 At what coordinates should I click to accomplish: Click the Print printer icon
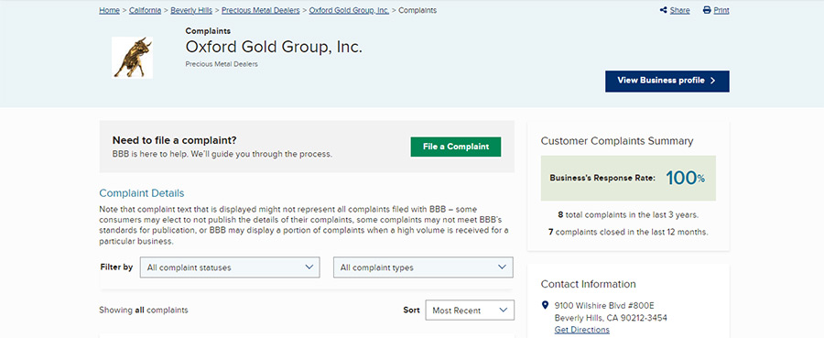click(x=707, y=10)
